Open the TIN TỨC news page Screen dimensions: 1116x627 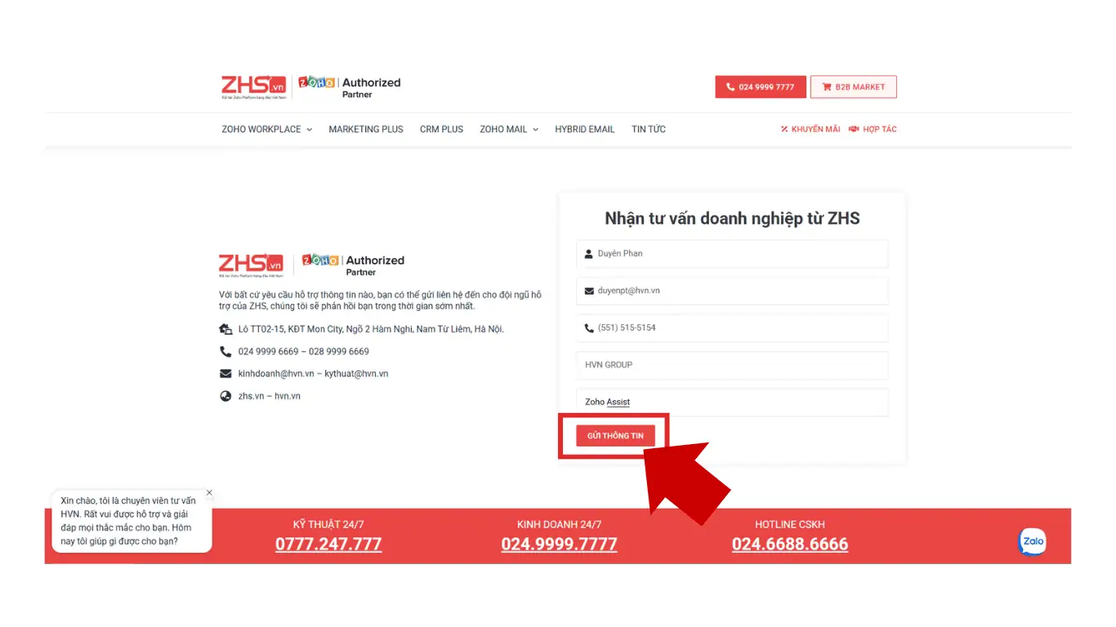pyautogui.click(x=649, y=129)
